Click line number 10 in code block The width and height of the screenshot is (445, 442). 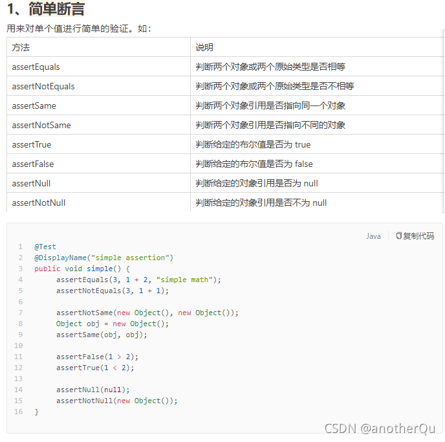click(19, 346)
